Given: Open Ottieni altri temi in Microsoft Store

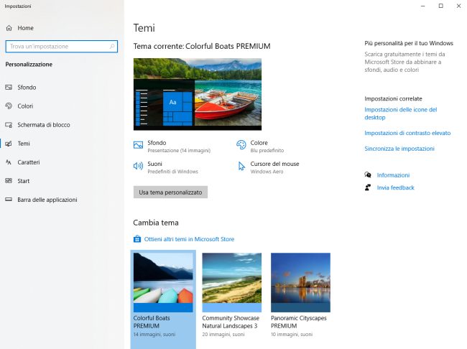Looking at the screenshot, I should coord(189,239).
